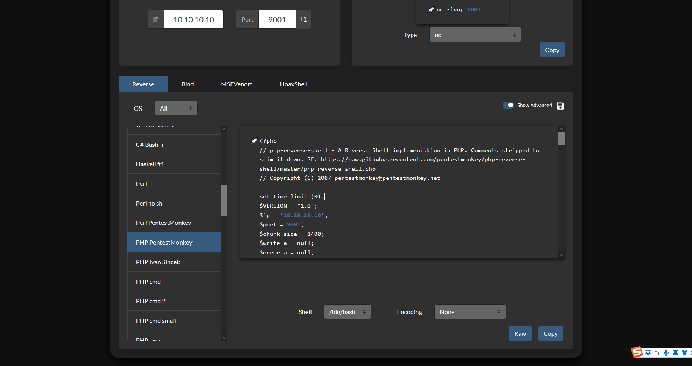692x366 pixels.
Task: Select the PHP cmd payload
Action: (x=174, y=282)
